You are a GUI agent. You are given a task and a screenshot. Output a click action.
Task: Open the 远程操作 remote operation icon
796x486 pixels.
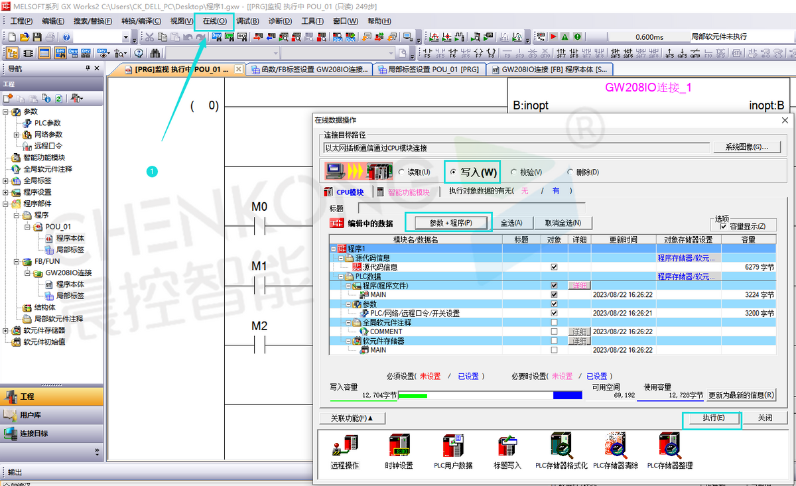point(344,446)
